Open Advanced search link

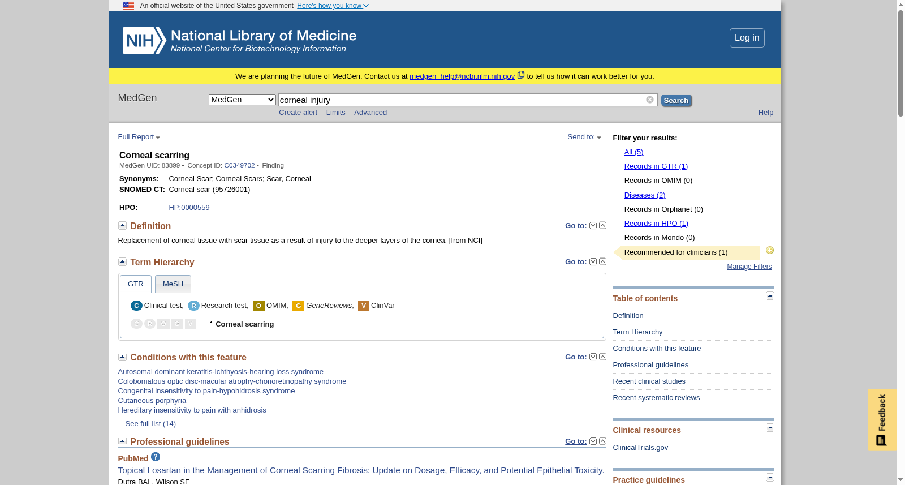(x=370, y=113)
